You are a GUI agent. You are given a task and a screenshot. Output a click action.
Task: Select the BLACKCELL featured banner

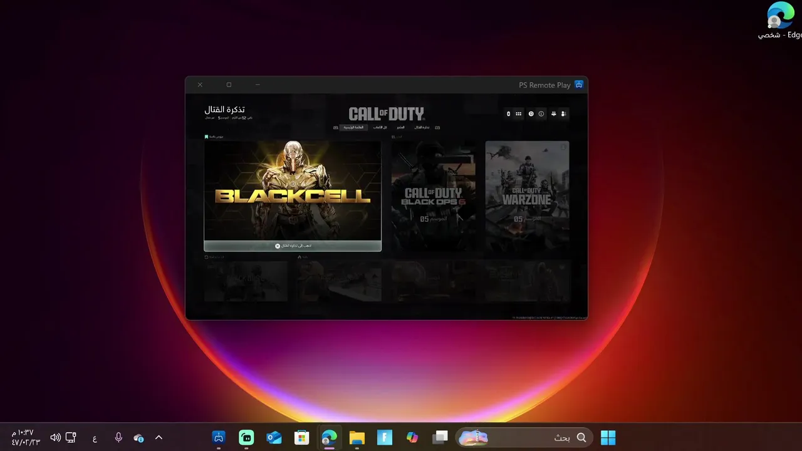pyautogui.click(x=293, y=191)
